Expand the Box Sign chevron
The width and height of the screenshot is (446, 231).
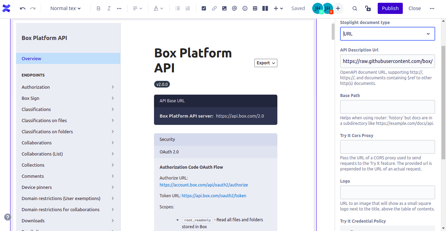(x=113, y=98)
